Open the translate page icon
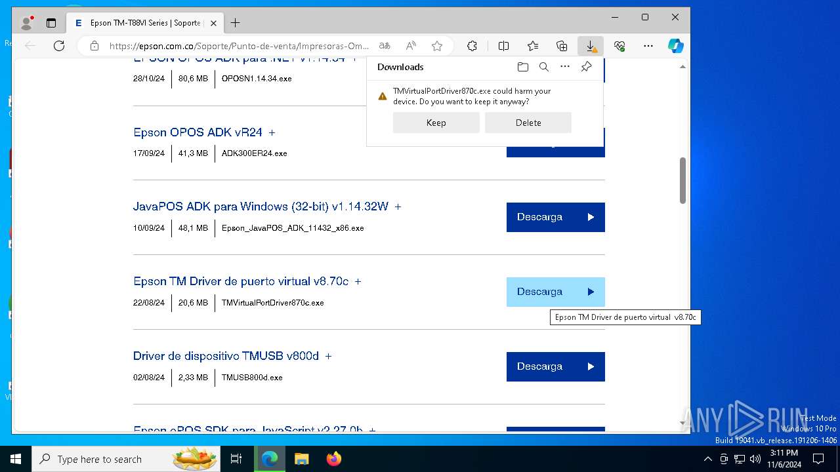The height and width of the screenshot is (472, 840). [x=385, y=46]
